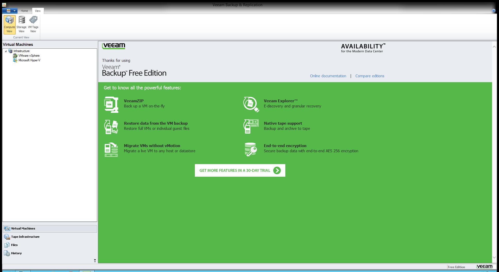
Task: Click the application icon in title bar
Action: point(4,5)
